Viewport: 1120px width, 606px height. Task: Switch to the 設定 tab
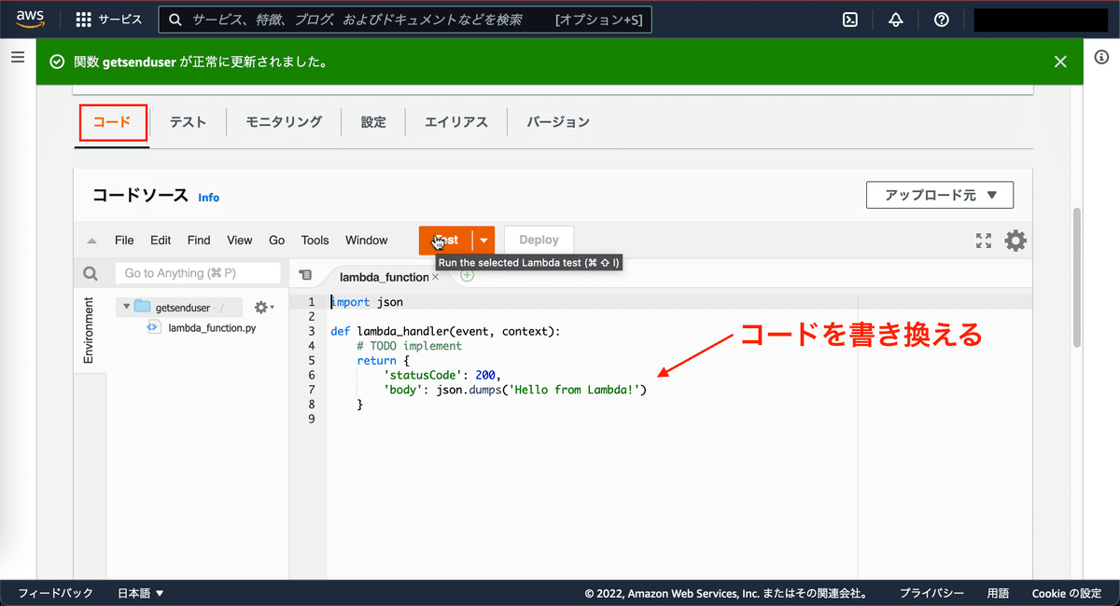pyautogui.click(x=373, y=122)
